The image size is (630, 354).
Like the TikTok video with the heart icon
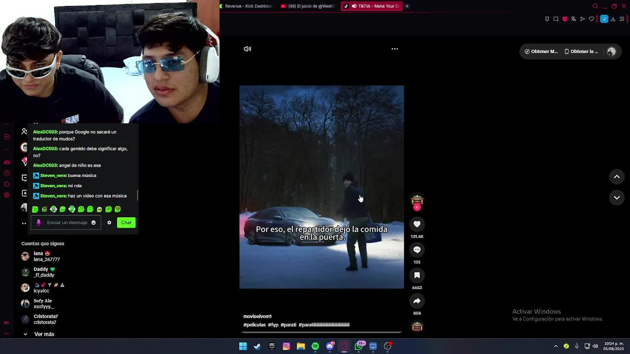pyautogui.click(x=417, y=224)
